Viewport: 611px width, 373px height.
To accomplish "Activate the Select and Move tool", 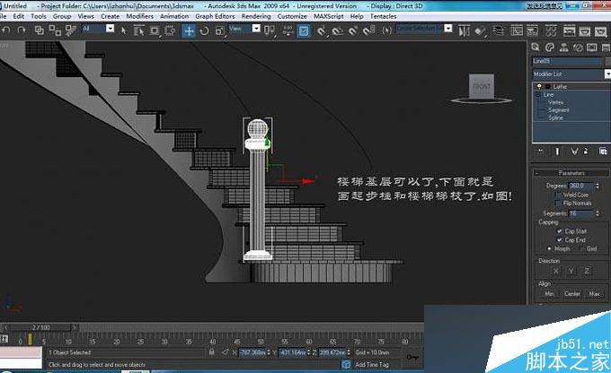I will [x=189, y=30].
